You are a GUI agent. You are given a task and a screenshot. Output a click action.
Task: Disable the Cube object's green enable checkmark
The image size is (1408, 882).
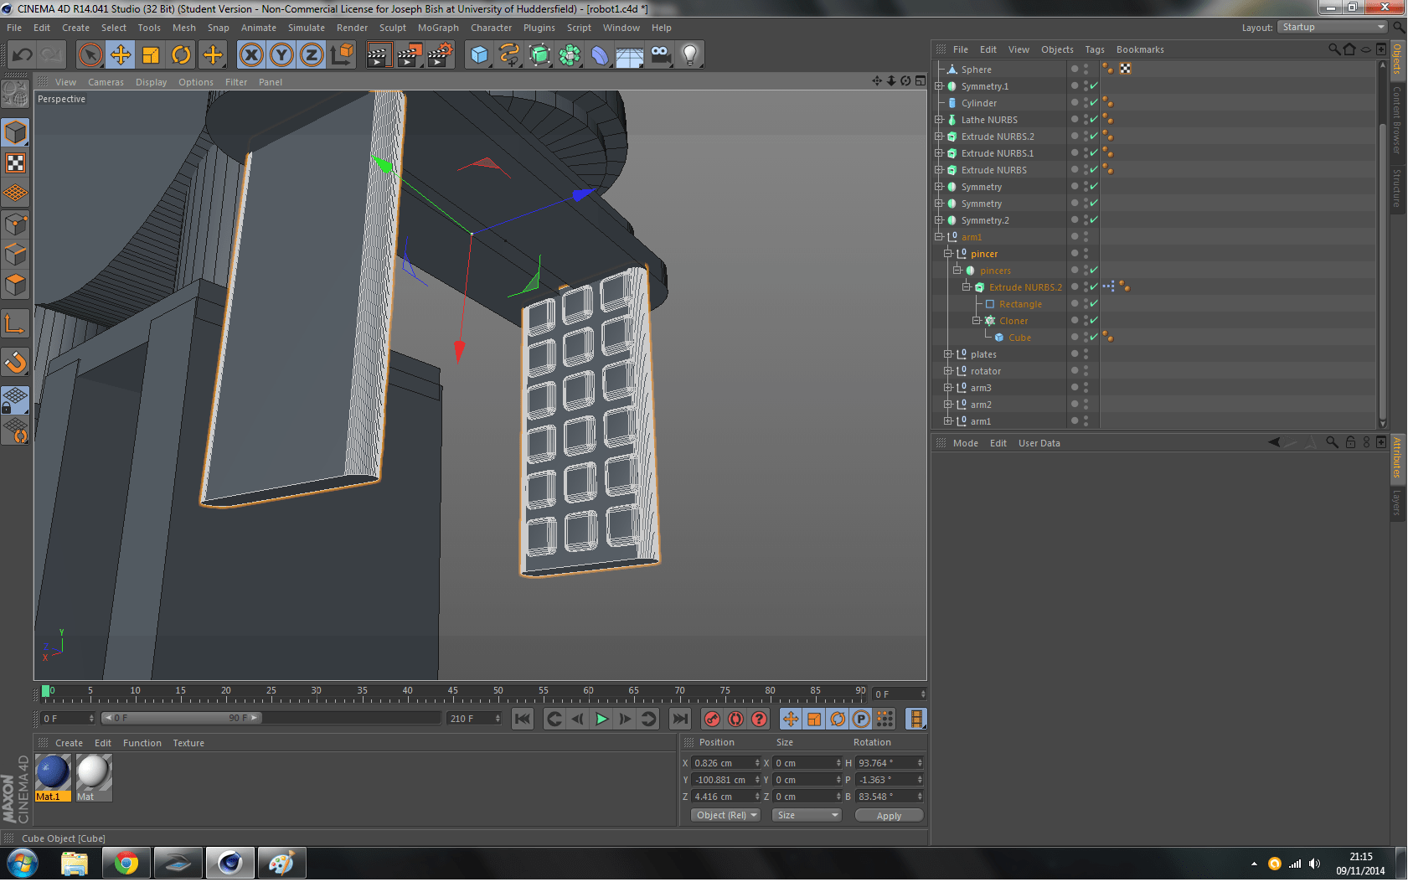tap(1094, 337)
